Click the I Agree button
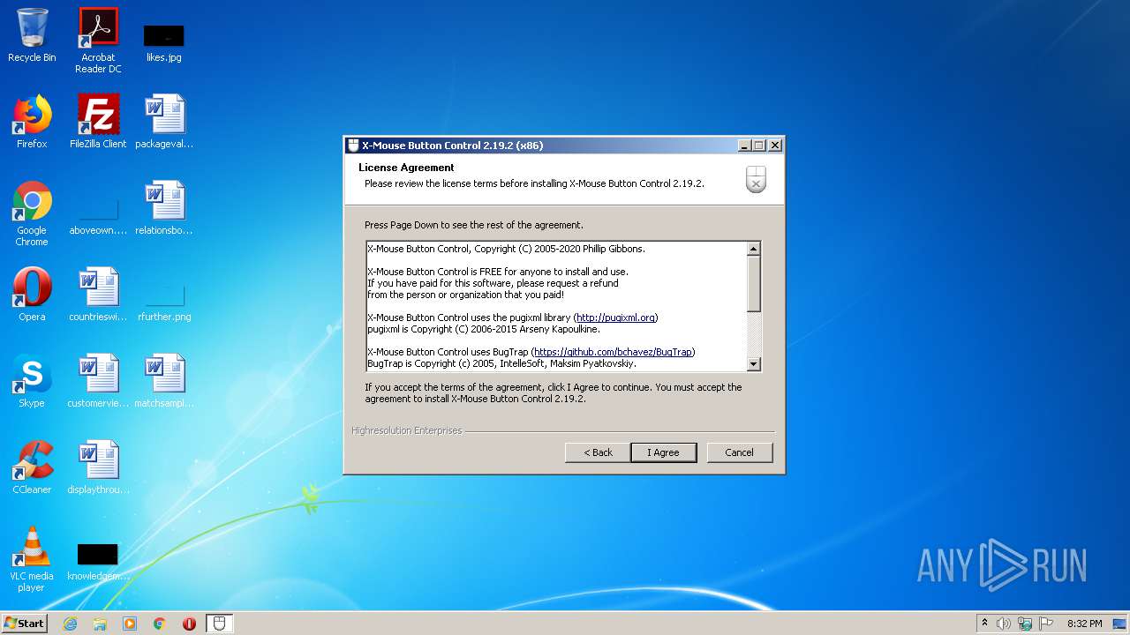 tap(664, 452)
